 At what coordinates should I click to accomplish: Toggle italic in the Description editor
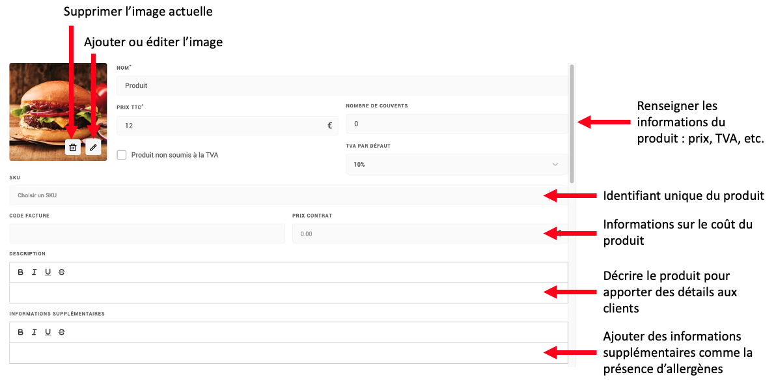click(35, 272)
